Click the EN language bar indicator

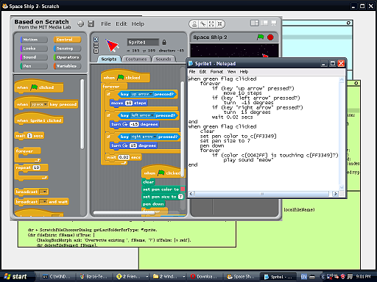(x=304, y=277)
